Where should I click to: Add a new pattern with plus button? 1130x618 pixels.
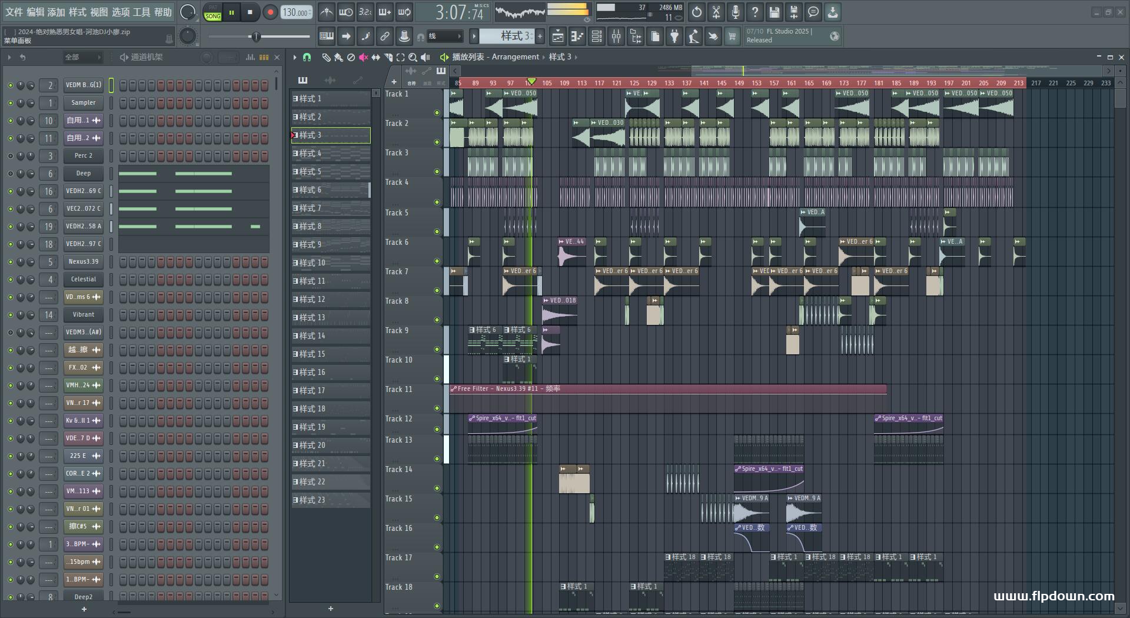pyautogui.click(x=540, y=36)
